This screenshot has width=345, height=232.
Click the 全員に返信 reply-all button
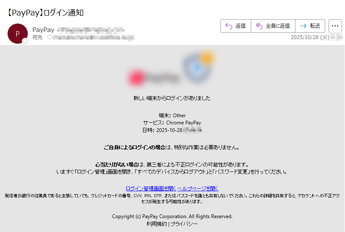[273, 26]
